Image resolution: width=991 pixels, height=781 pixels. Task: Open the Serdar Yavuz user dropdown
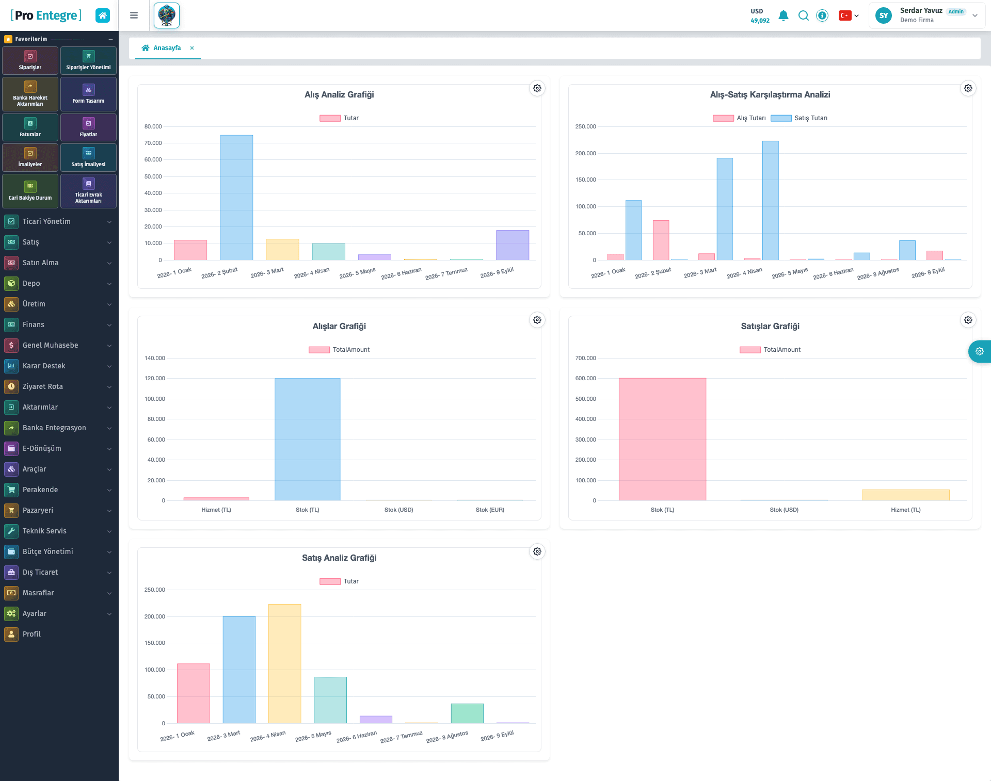(927, 15)
